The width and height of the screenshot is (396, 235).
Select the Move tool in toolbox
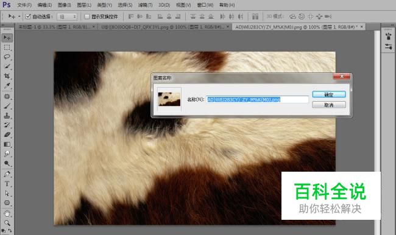point(7,38)
